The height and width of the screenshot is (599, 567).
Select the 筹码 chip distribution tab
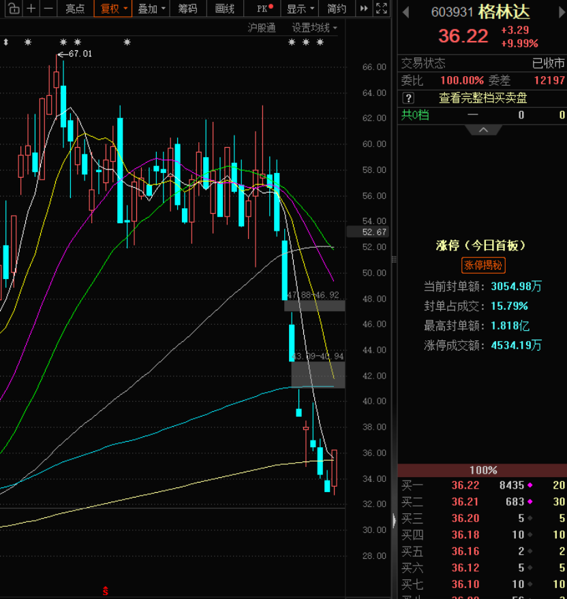coord(187,8)
